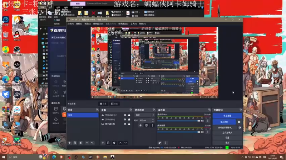The image size is (286, 160).
Task: Toggle lock on 文本 (GDI+) 2 source
Action: [x=129, y=115]
